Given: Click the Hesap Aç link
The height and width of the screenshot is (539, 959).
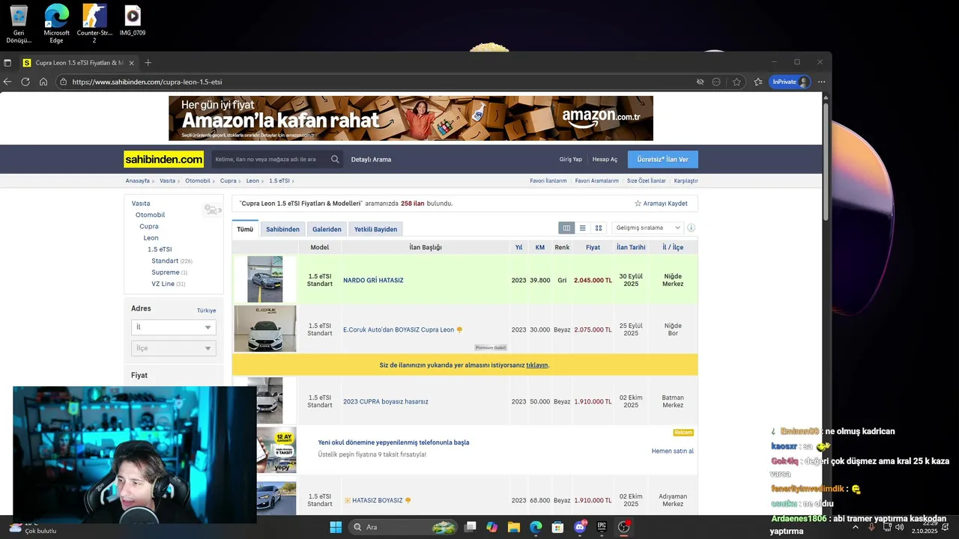Looking at the screenshot, I should [x=605, y=159].
